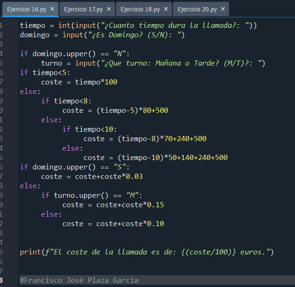Click the 'if turno.upper() == "M"' condition

click(91, 195)
